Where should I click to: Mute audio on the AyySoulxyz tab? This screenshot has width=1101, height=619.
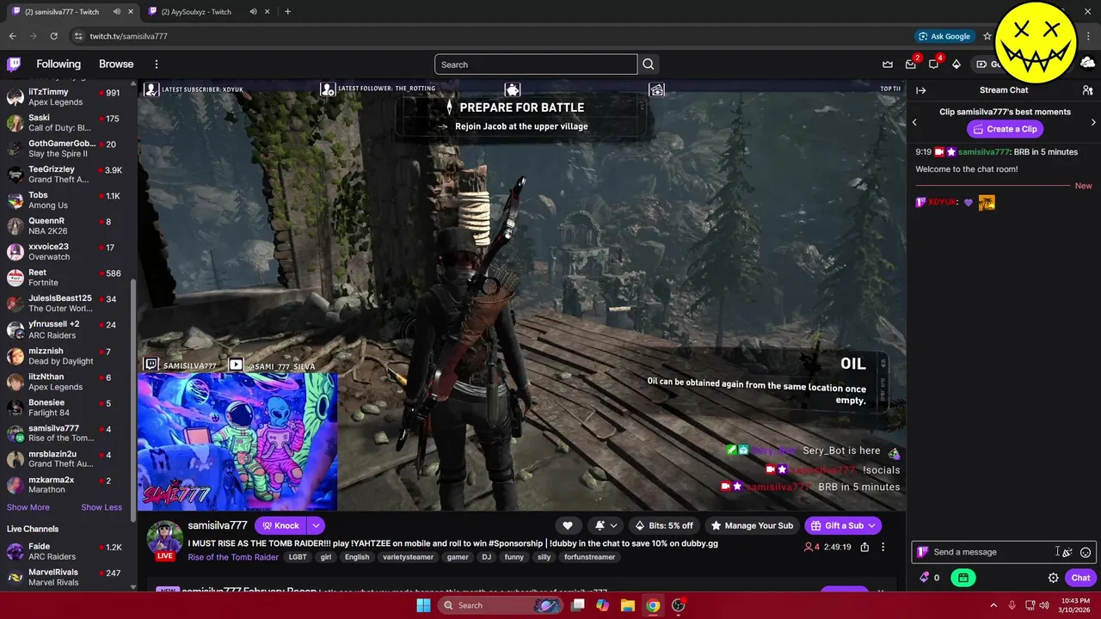tap(253, 12)
